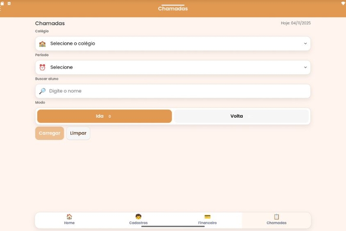
Task: Open the Cadastros tab label
Action: (x=138, y=223)
